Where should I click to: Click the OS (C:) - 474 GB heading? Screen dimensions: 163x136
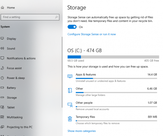(85, 50)
